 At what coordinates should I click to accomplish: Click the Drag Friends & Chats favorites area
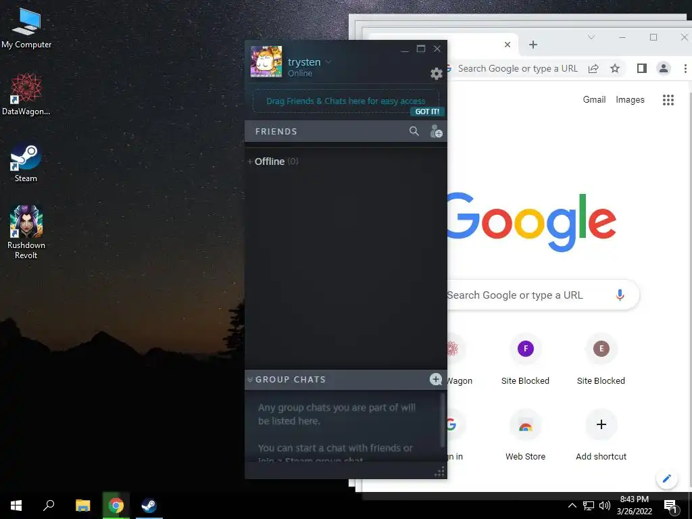pyautogui.click(x=345, y=101)
